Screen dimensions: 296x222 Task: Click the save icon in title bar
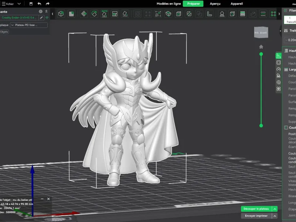[x=31, y=4]
